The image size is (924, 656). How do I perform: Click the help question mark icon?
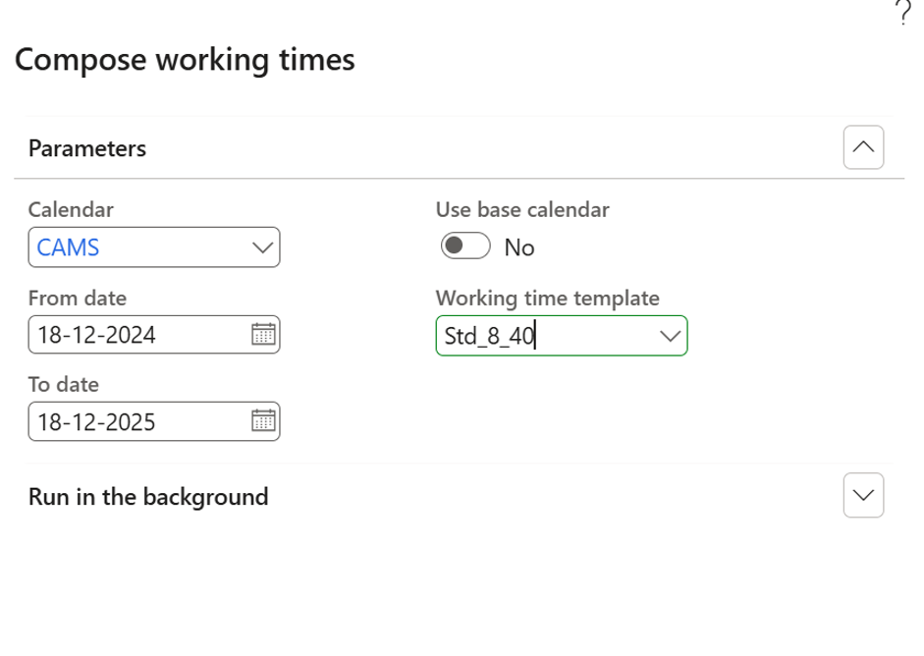(905, 12)
